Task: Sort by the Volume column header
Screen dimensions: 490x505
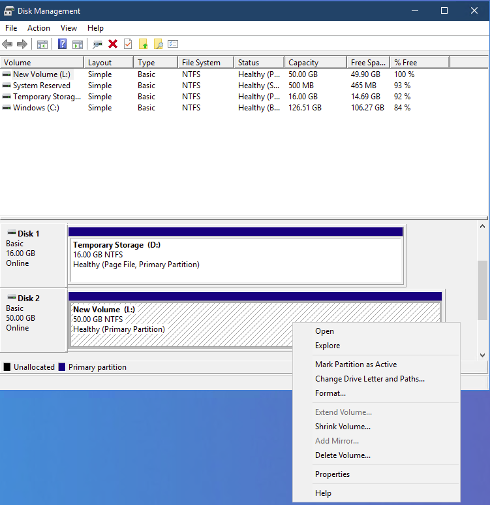Action: (x=42, y=63)
